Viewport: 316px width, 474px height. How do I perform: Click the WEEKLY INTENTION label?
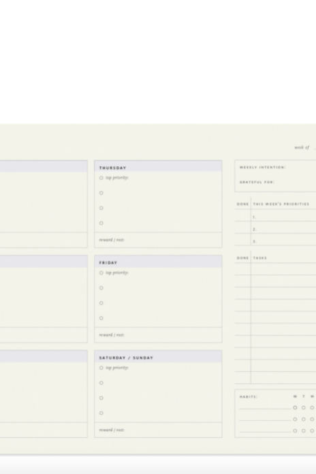click(x=262, y=167)
